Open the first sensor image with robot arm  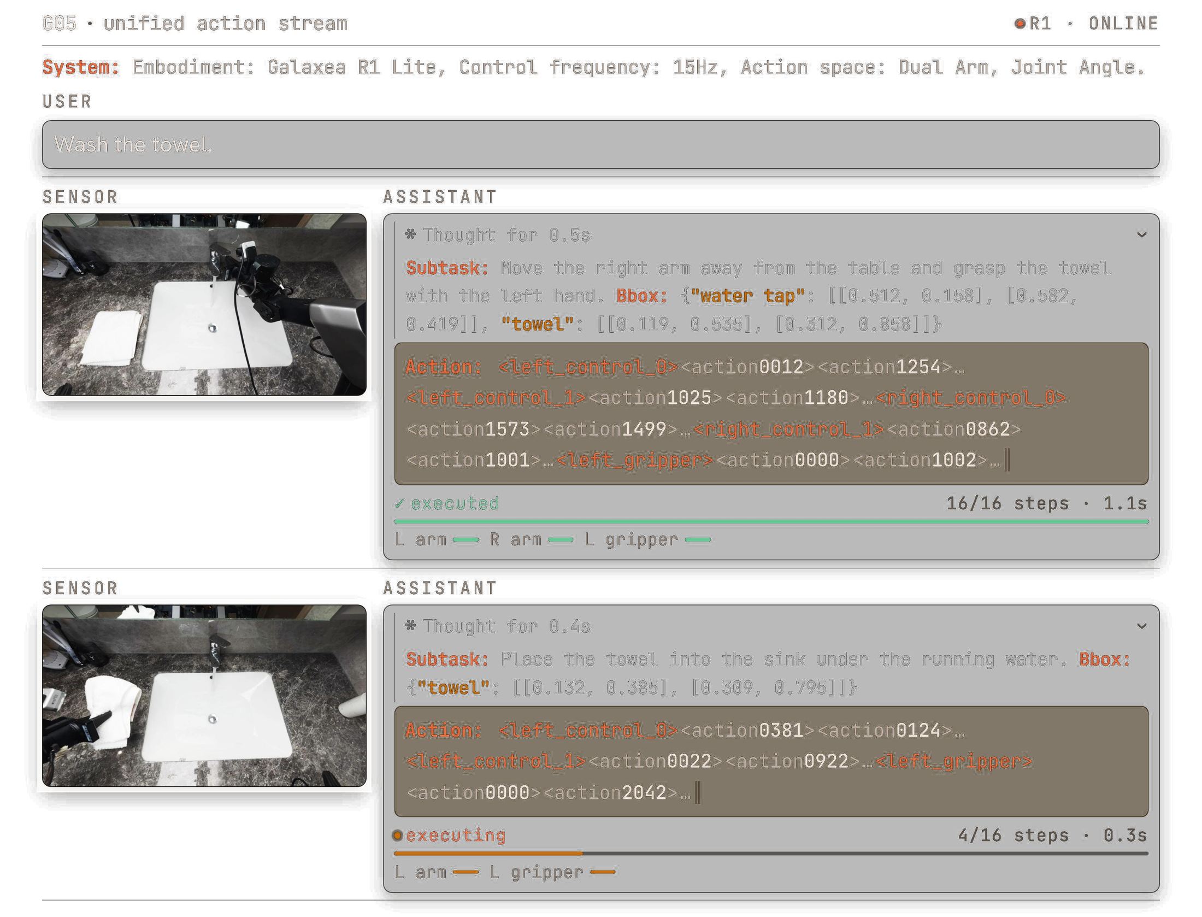click(204, 304)
